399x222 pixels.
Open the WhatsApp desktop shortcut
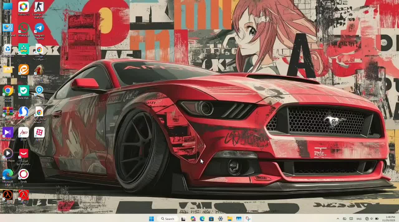coord(23,29)
